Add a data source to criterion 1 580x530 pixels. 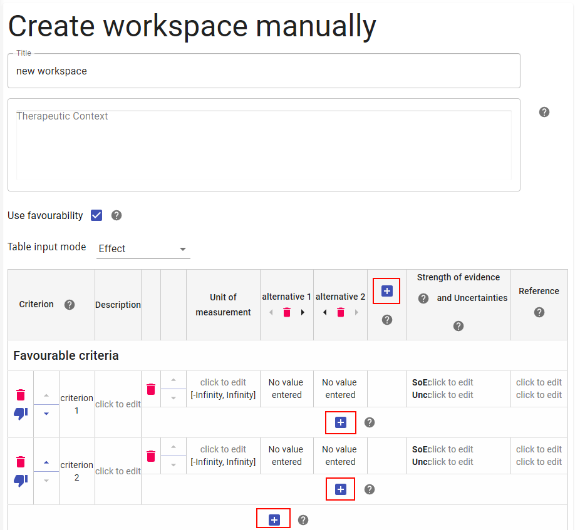341,422
